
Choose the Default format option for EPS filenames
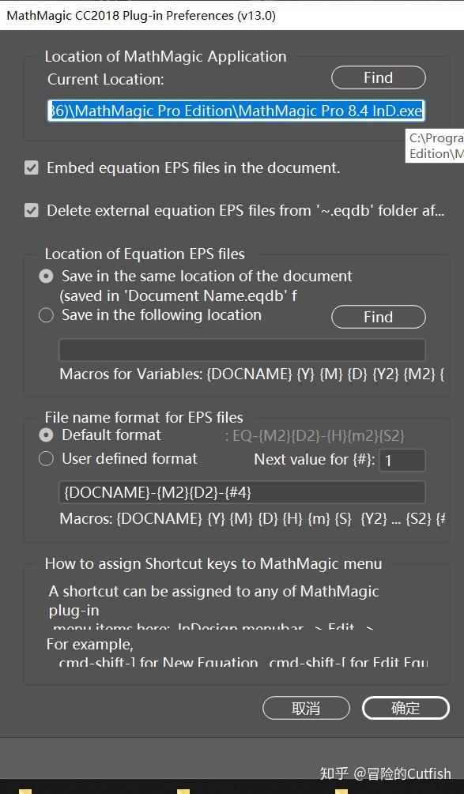point(45,435)
